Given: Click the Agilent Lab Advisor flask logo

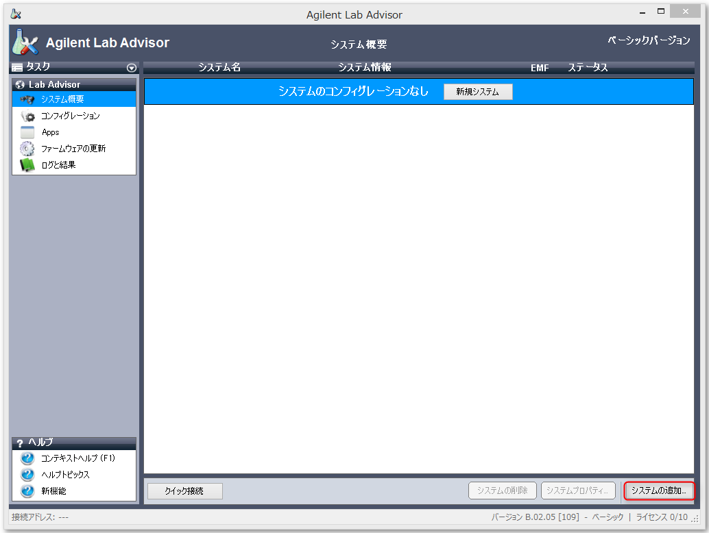Looking at the screenshot, I should (x=25, y=43).
